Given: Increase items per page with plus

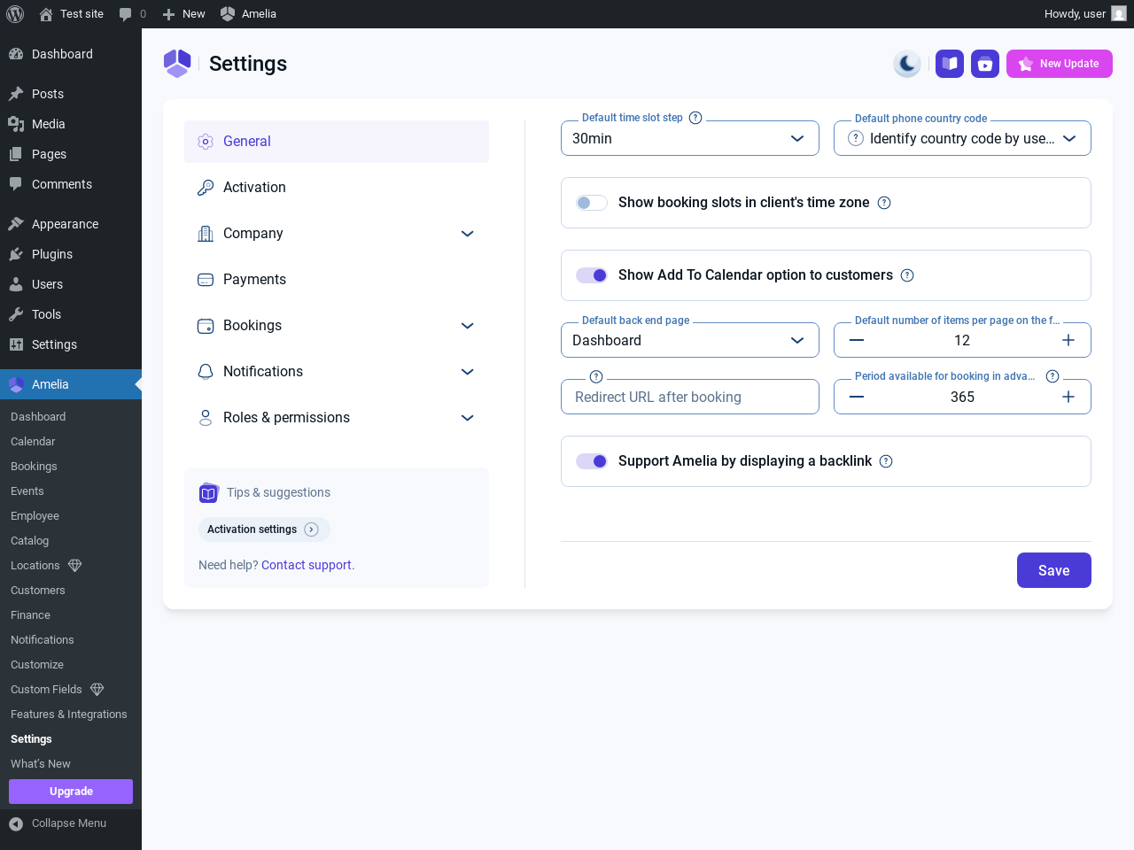Looking at the screenshot, I should click(1068, 341).
